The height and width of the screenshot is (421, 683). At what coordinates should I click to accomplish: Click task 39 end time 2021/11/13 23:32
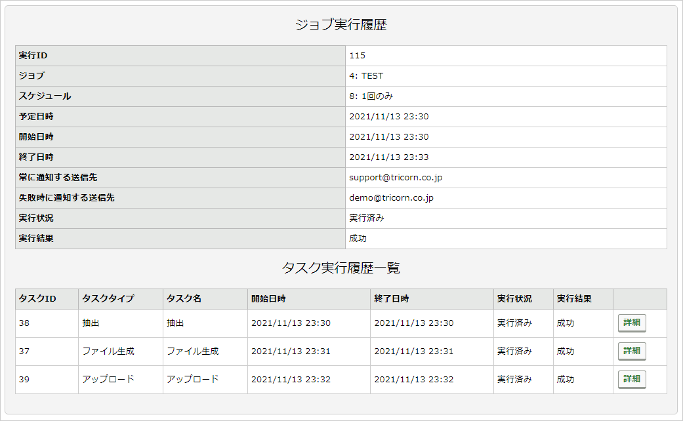(x=414, y=380)
